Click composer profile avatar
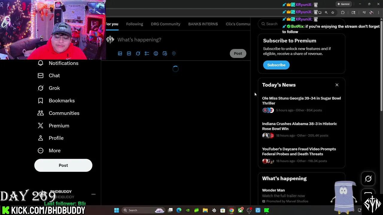 coord(110,40)
